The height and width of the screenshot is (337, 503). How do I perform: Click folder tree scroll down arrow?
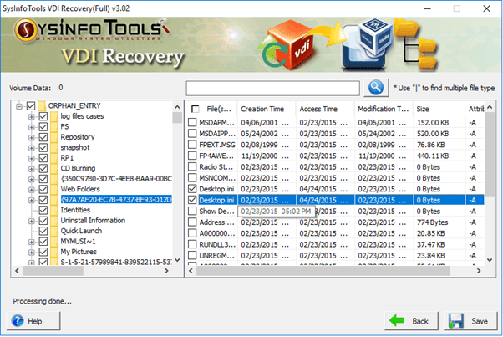177,260
